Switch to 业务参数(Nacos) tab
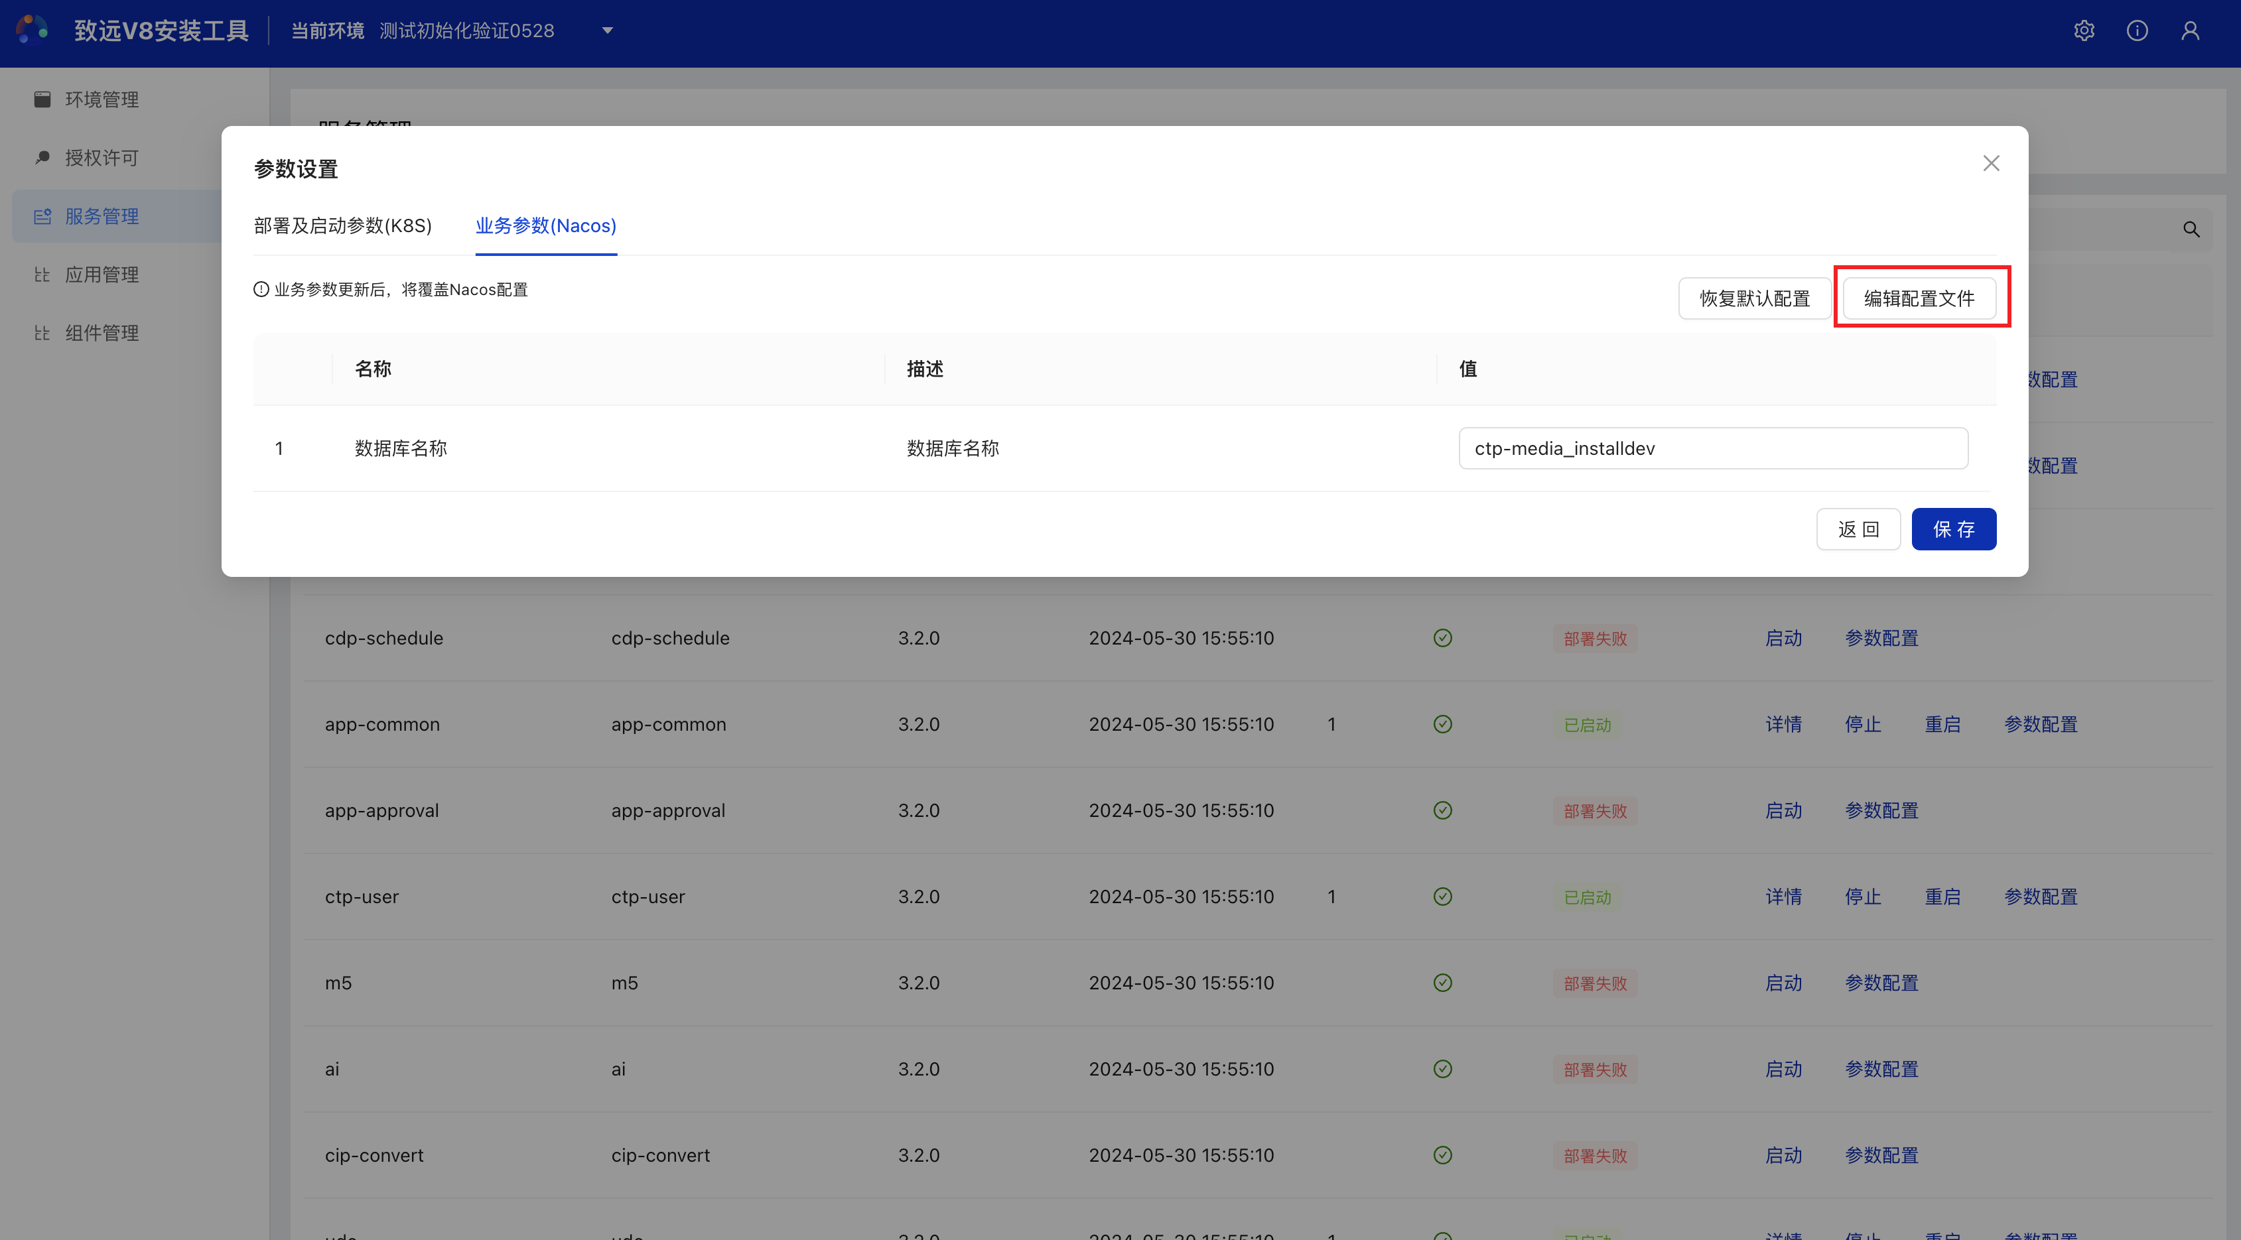 tap(545, 226)
